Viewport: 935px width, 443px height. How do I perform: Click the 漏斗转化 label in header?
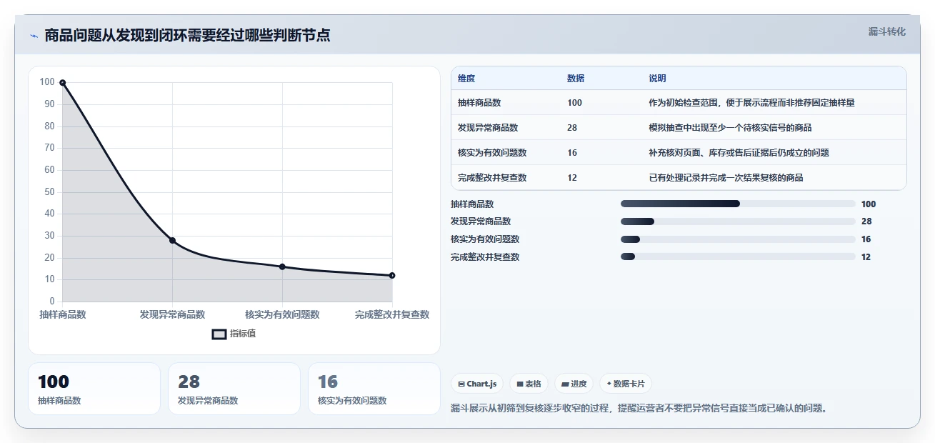pos(887,31)
